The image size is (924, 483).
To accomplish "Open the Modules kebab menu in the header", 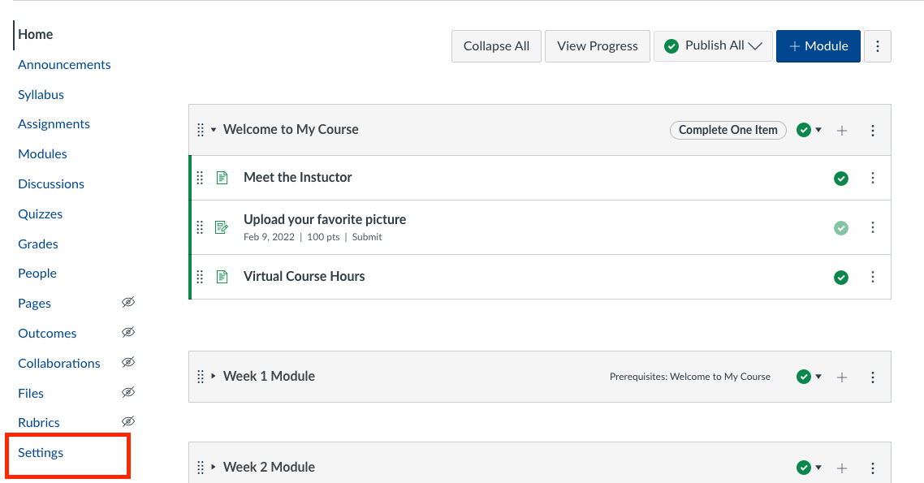I will coord(877,46).
